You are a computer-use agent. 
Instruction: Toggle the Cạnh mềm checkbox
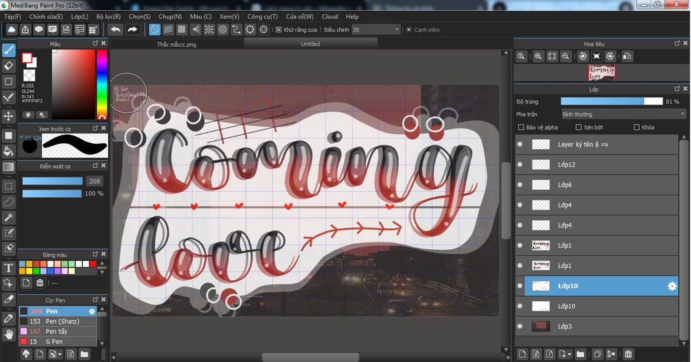409,30
